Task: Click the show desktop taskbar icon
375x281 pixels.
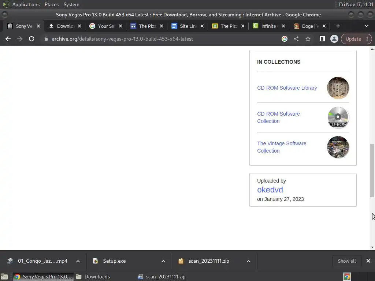Action: click(4, 277)
